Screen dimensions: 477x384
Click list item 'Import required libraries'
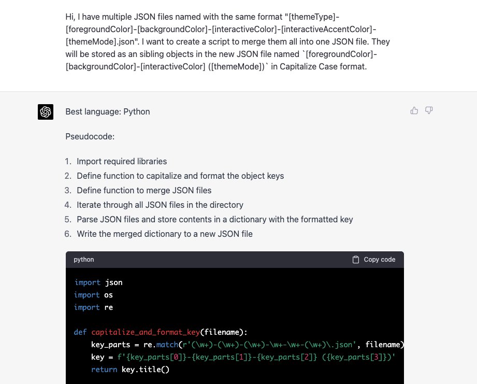tap(122, 161)
